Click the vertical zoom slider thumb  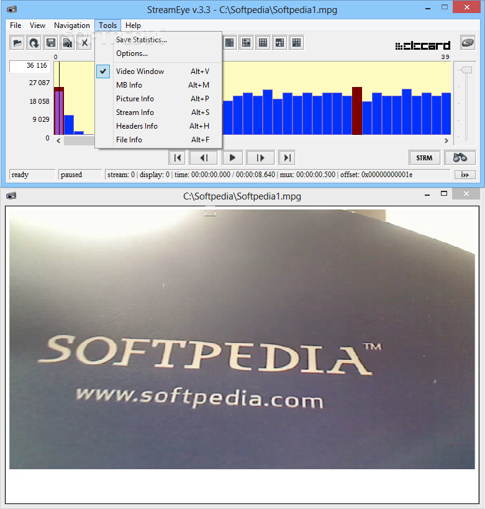[x=466, y=70]
